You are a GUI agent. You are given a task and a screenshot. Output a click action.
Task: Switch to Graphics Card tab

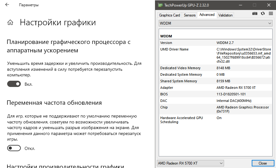pyautogui.click(x=170, y=15)
